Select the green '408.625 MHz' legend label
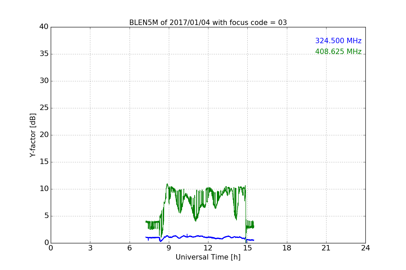Viewport: 406px width, 270px height. tap(338, 52)
